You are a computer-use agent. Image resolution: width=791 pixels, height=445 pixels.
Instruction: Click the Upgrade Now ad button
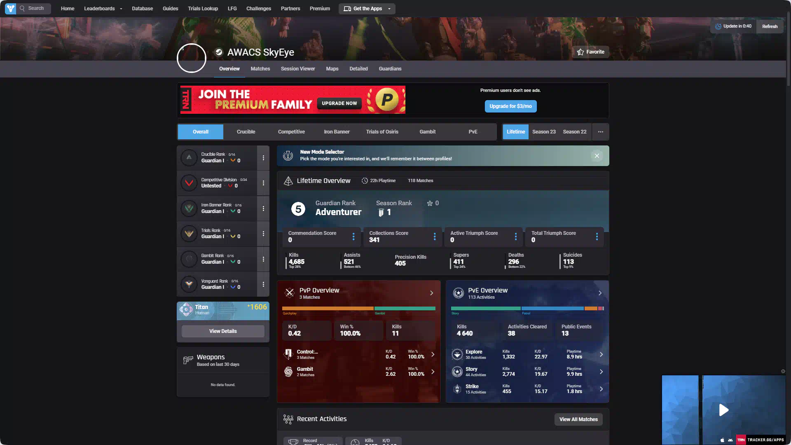[x=339, y=103]
